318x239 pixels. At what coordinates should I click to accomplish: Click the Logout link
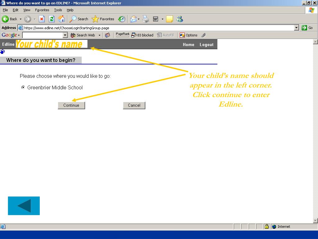(207, 45)
